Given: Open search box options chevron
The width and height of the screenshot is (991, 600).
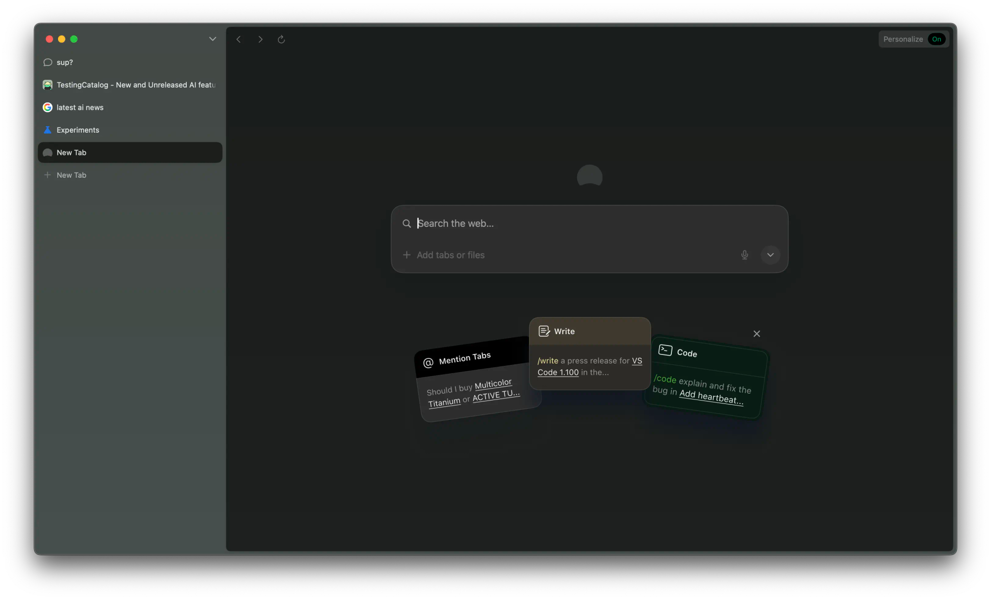Looking at the screenshot, I should (770, 255).
